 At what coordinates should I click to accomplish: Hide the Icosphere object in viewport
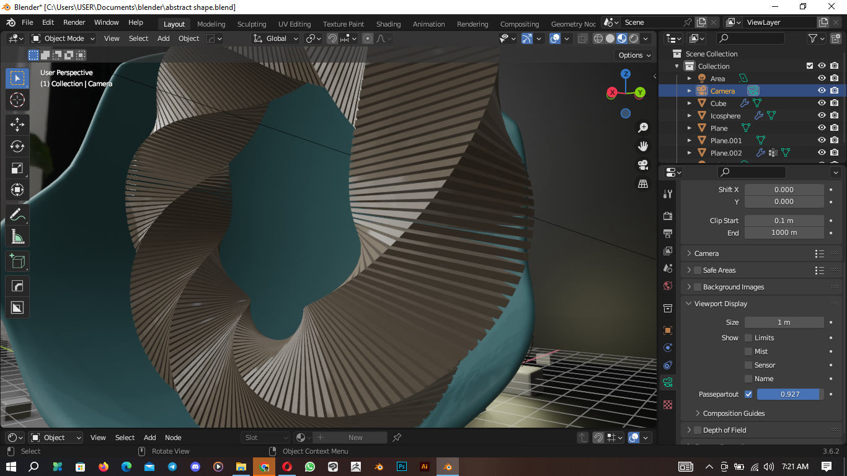pos(822,115)
